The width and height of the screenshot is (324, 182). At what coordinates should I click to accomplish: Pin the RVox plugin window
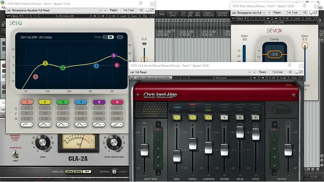(x=304, y=6)
